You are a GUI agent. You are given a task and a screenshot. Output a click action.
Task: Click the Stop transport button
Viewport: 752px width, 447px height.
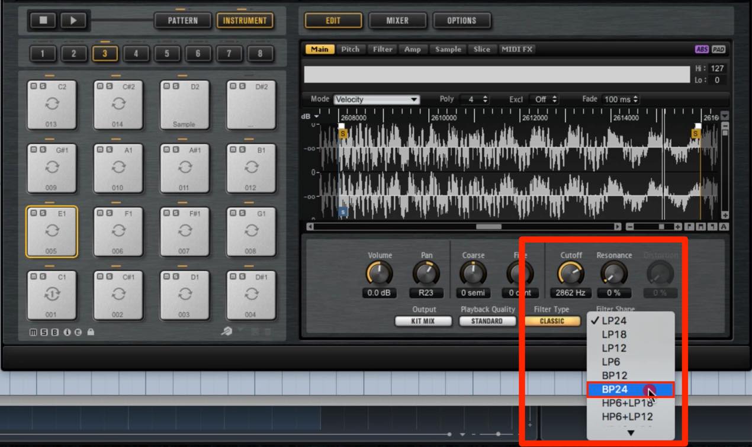[x=43, y=20]
